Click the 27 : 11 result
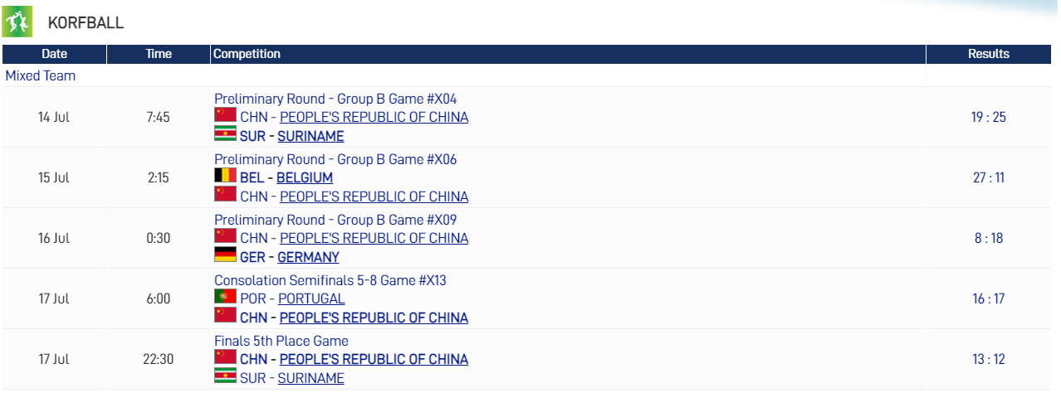 (x=989, y=177)
